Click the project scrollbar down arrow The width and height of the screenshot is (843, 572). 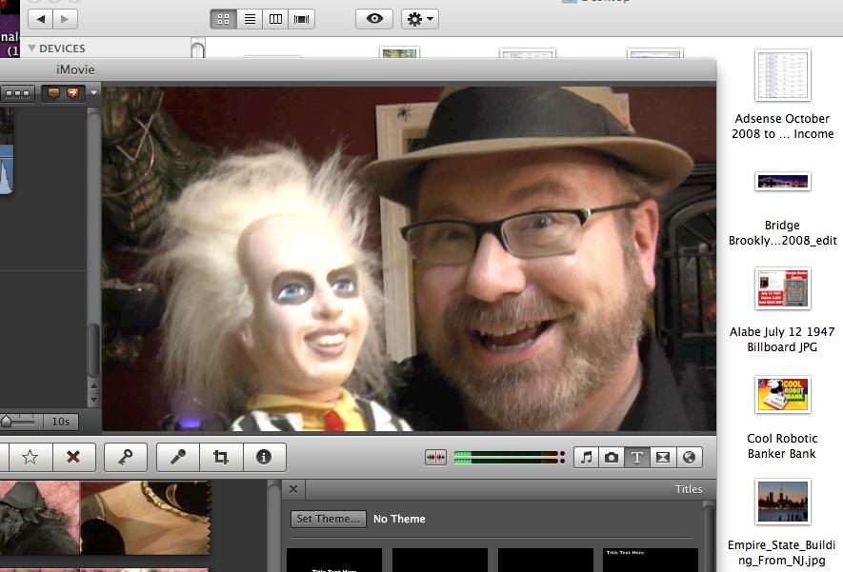93,400
